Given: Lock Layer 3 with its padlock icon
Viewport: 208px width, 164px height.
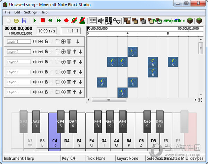Looking at the screenshot, I should [46, 62].
